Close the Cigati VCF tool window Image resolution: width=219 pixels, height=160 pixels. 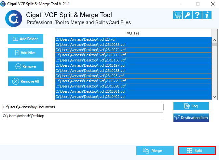[213, 4]
